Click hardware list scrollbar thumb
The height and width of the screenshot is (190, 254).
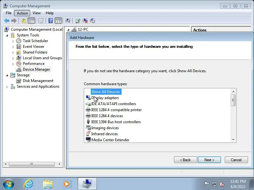(233, 100)
